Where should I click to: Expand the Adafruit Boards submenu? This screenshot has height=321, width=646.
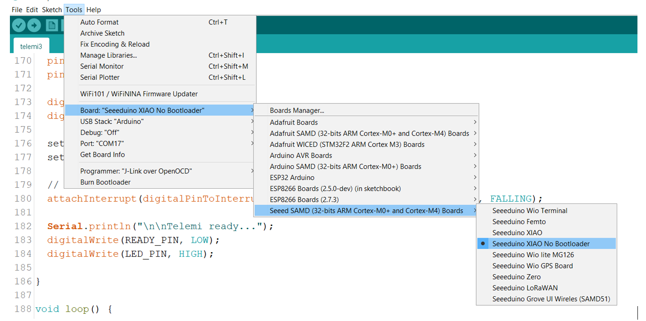coord(294,122)
